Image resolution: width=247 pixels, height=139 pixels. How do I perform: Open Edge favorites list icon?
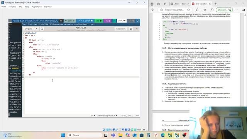click(205, 10)
